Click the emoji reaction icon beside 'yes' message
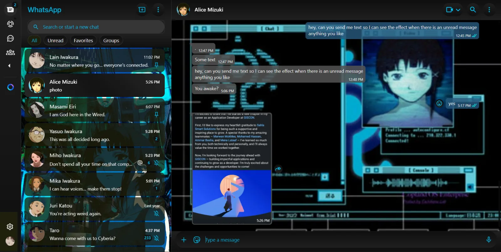501x252 pixels. point(439,103)
